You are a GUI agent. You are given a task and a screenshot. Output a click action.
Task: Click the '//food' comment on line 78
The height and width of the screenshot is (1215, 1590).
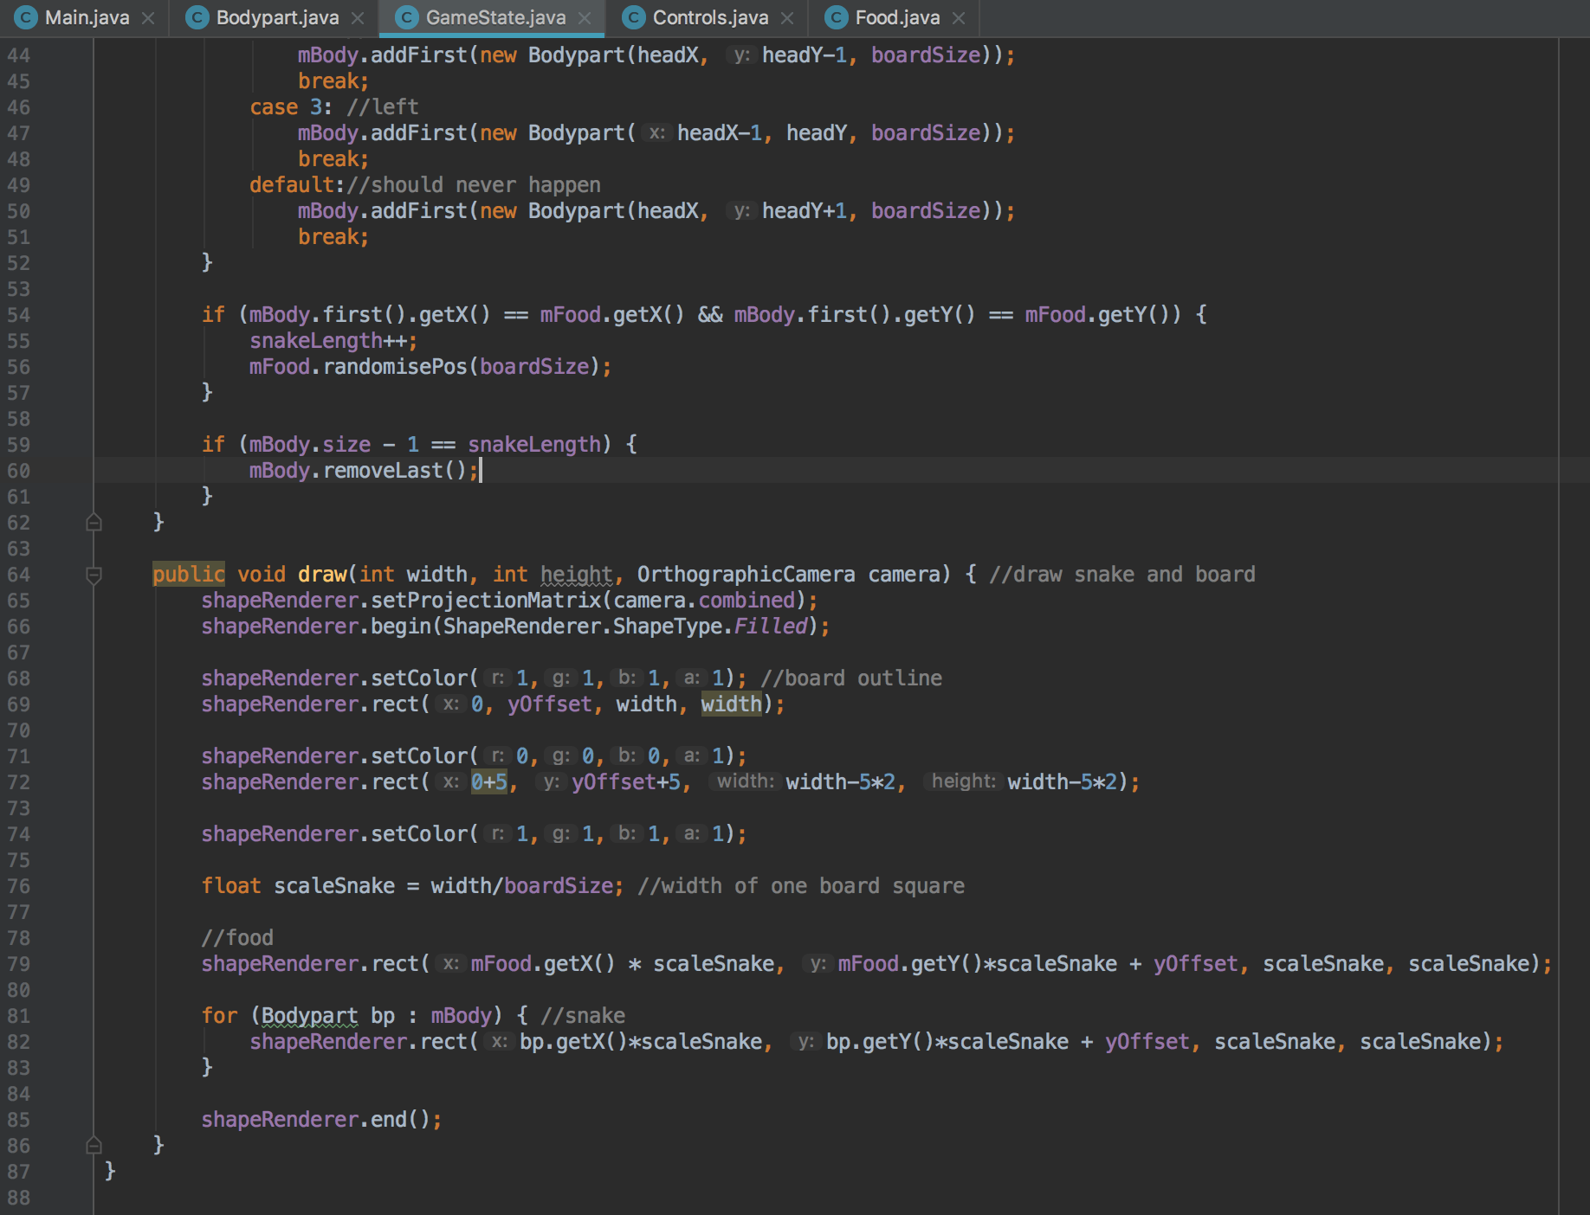click(x=237, y=938)
